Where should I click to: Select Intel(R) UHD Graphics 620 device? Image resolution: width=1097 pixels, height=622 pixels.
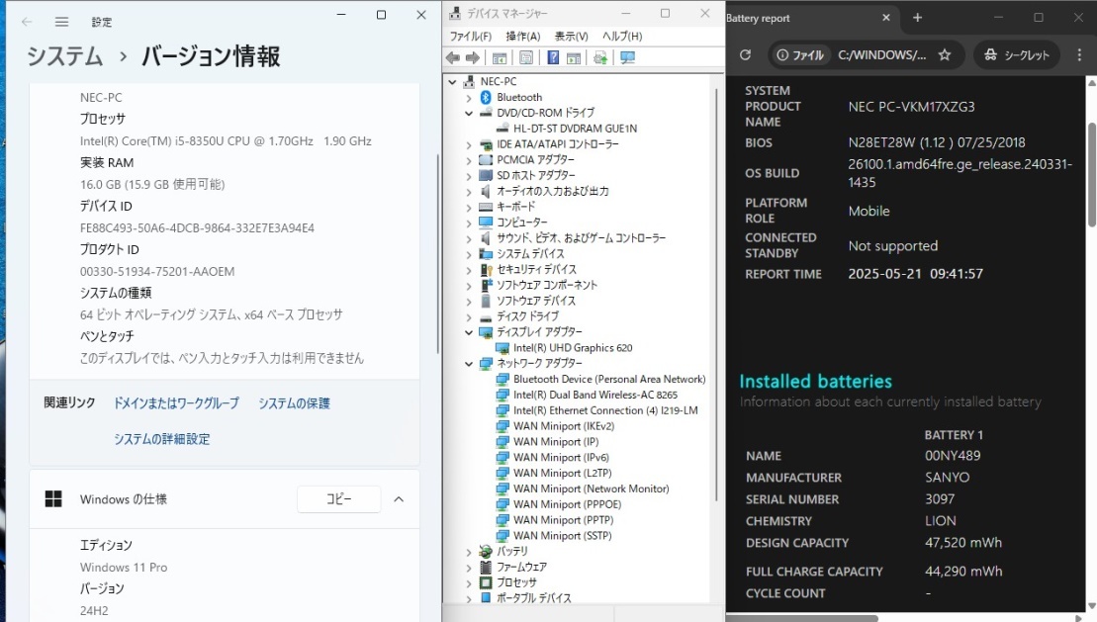coord(573,348)
